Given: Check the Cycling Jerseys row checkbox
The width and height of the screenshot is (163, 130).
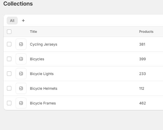Looking at the screenshot, I should pos(9,44).
